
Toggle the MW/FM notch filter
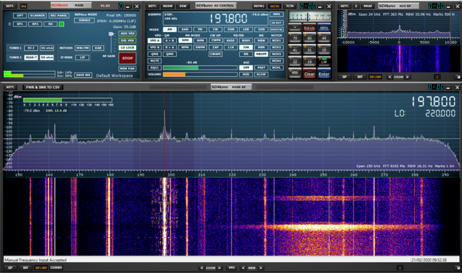coord(83,48)
